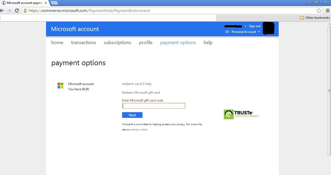331x175 pixels.
Task: Open the Chrome hamburger menu
Action: 328,11
